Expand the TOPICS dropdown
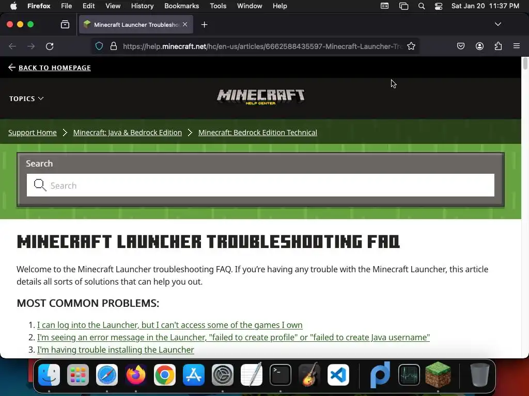529x396 pixels. (26, 98)
